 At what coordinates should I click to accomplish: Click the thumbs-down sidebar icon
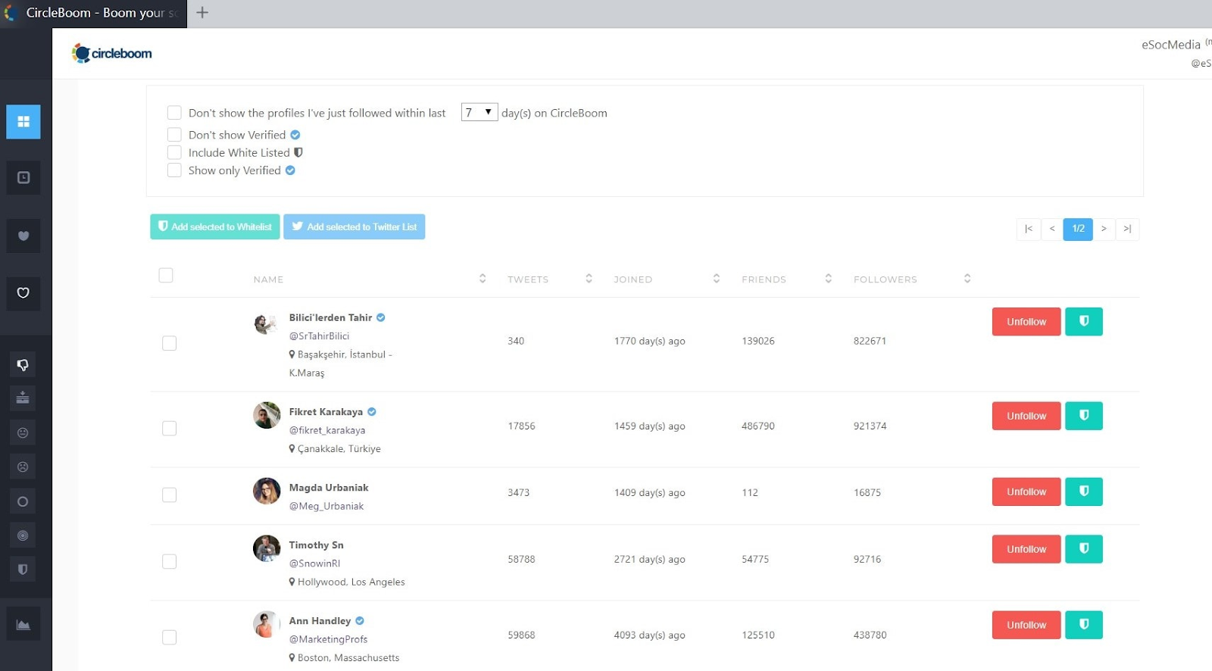23,365
